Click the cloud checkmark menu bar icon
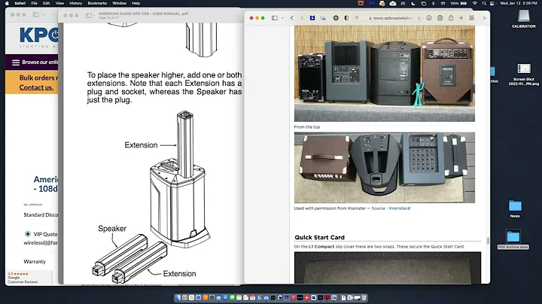This screenshot has height=304, width=542. click(393, 3)
